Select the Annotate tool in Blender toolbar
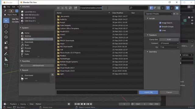The height and width of the screenshot is (109, 195). coord(6,54)
